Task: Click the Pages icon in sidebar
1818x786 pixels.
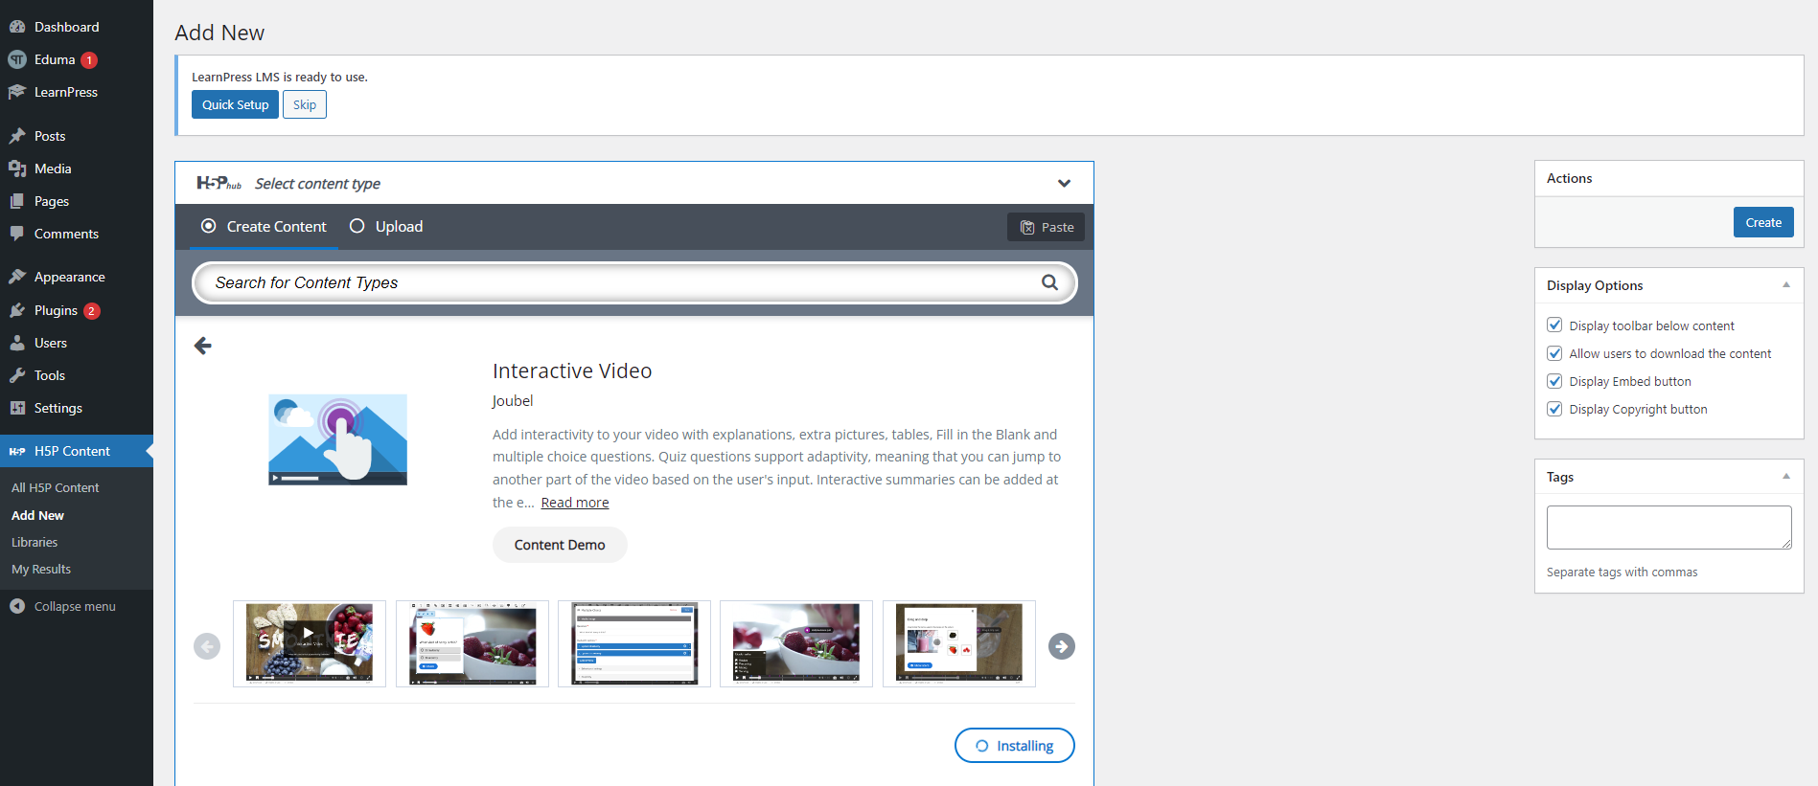Action: point(17,201)
